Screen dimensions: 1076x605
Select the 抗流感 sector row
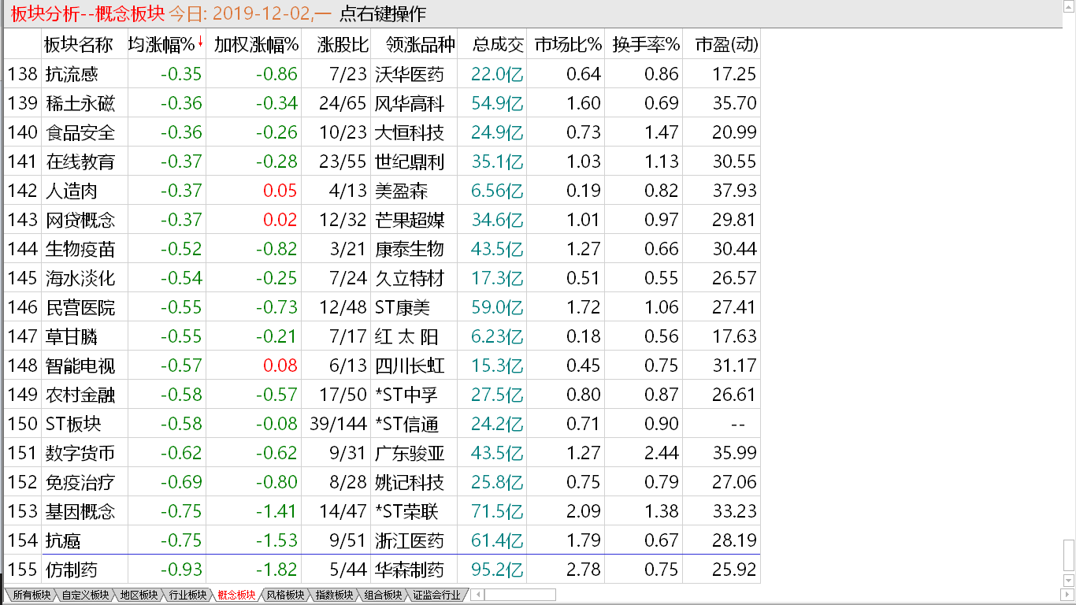pyautogui.click(x=382, y=74)
